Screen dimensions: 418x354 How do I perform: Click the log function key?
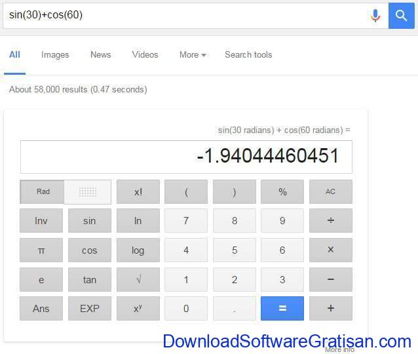pos(138,250)
